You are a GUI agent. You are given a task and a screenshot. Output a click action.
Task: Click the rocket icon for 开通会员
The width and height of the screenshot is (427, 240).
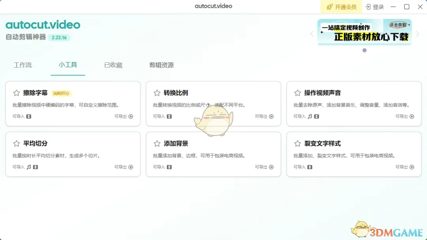pos(329,7)
